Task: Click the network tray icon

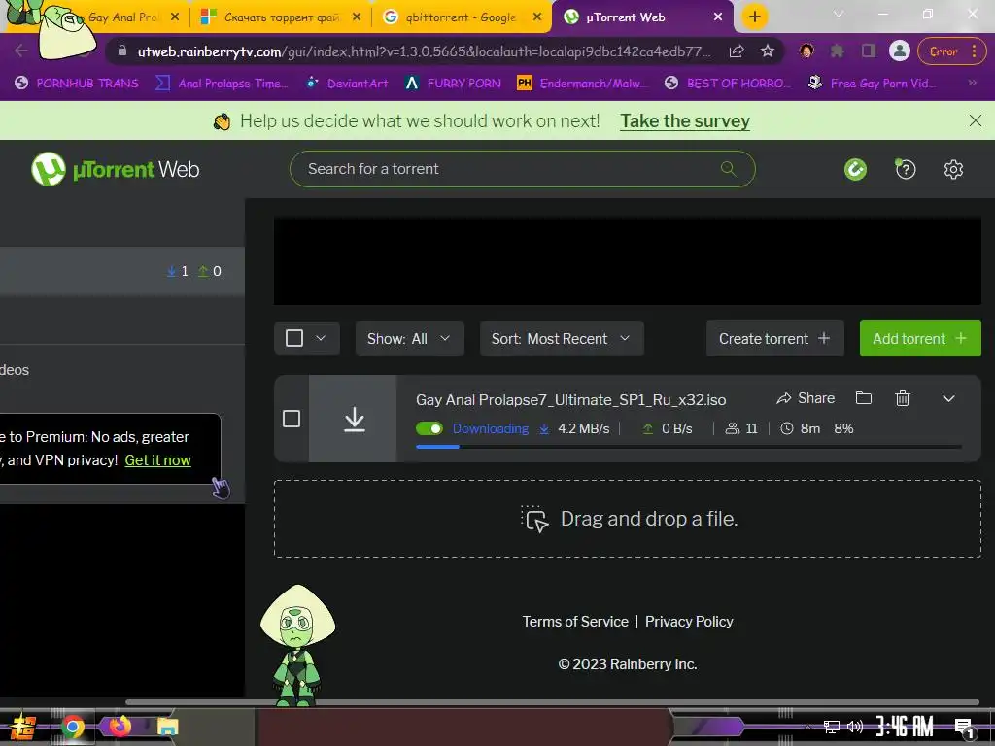Action: (831, 727)
